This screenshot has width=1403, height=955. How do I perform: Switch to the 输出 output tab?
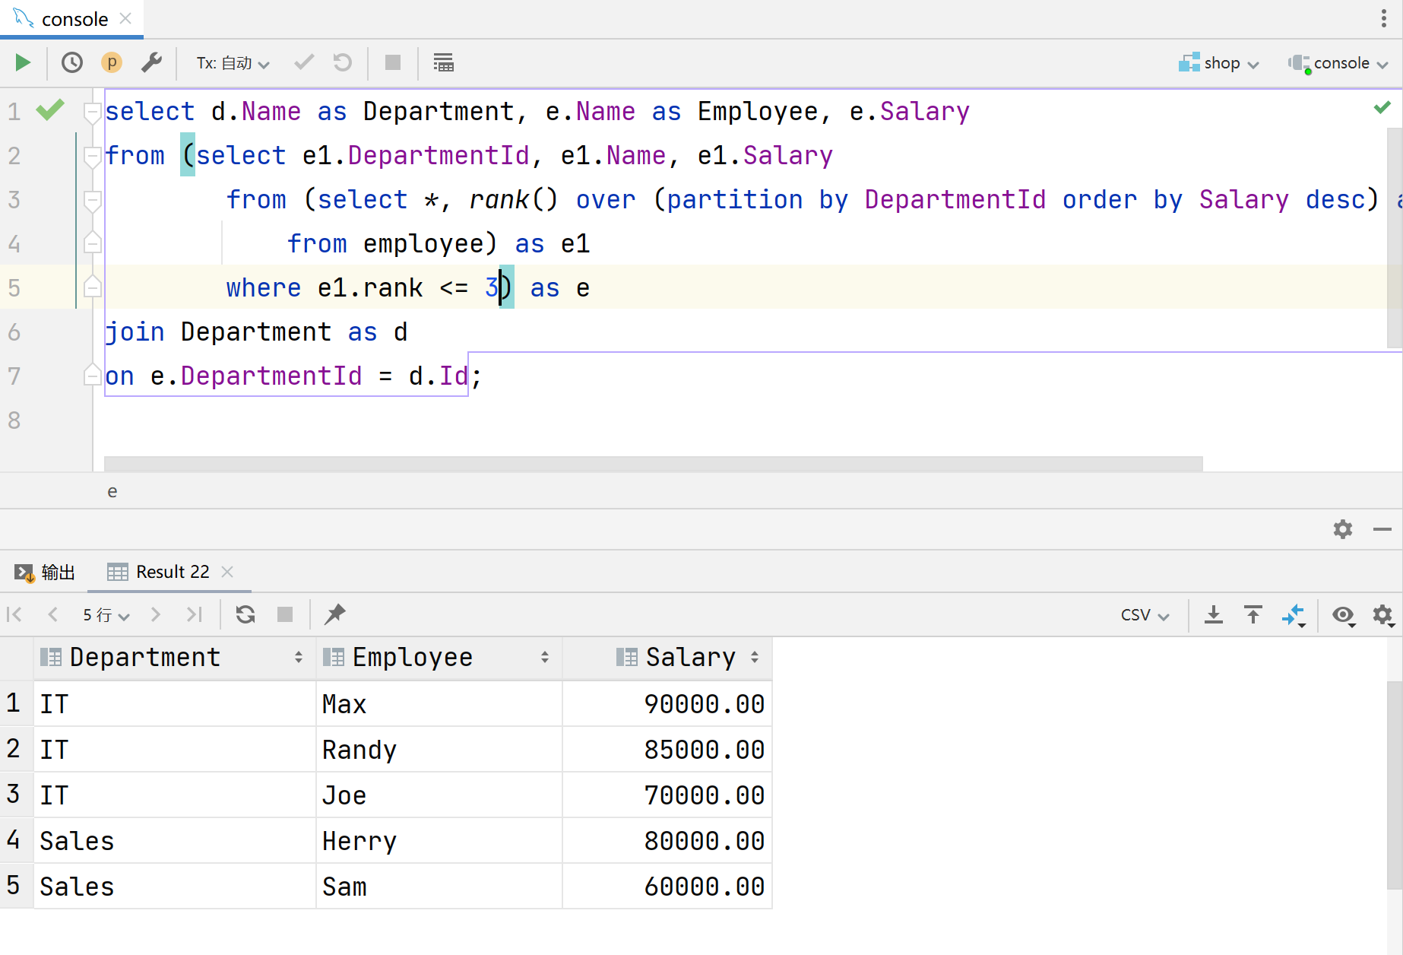coord(46,572)
